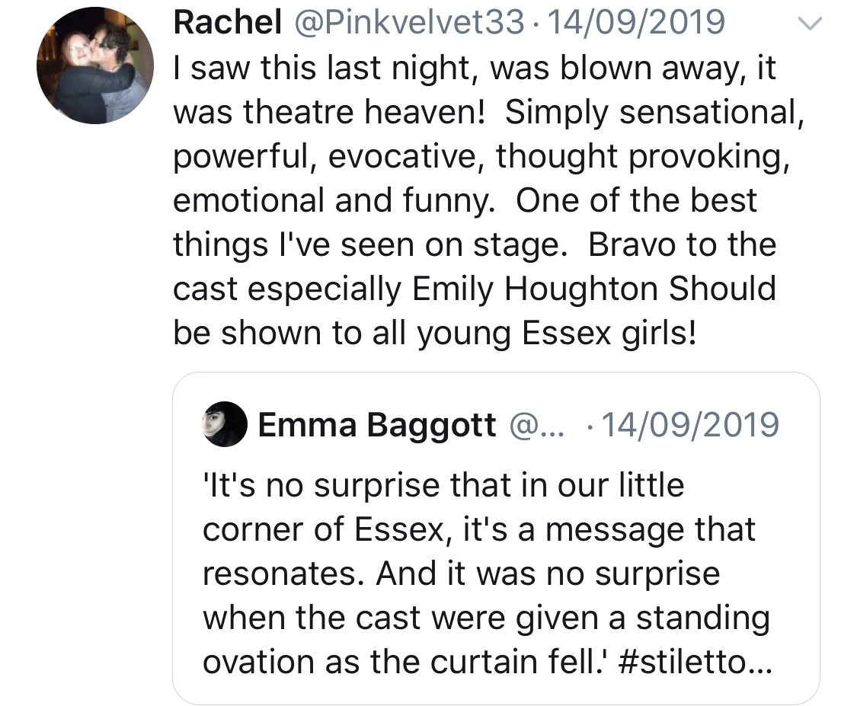Click the Emma Baggott name

(x=377, y=423)
